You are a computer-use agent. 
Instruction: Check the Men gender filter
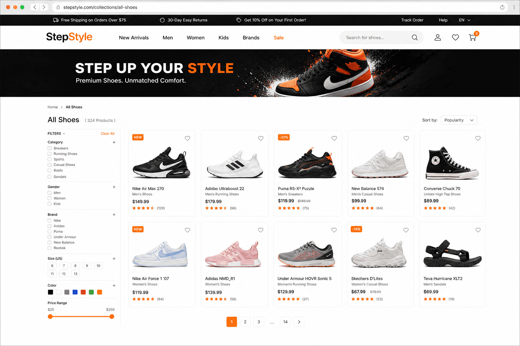(x=49, y=193)
